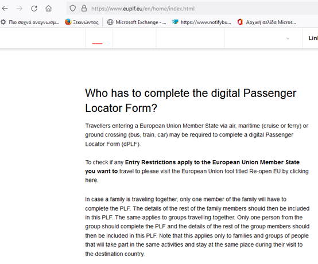Image resolution: width=318 pixels, height=264 pixels.
Task: Expand the chevron dropdown in site navigation
Action: coord(288,38)
